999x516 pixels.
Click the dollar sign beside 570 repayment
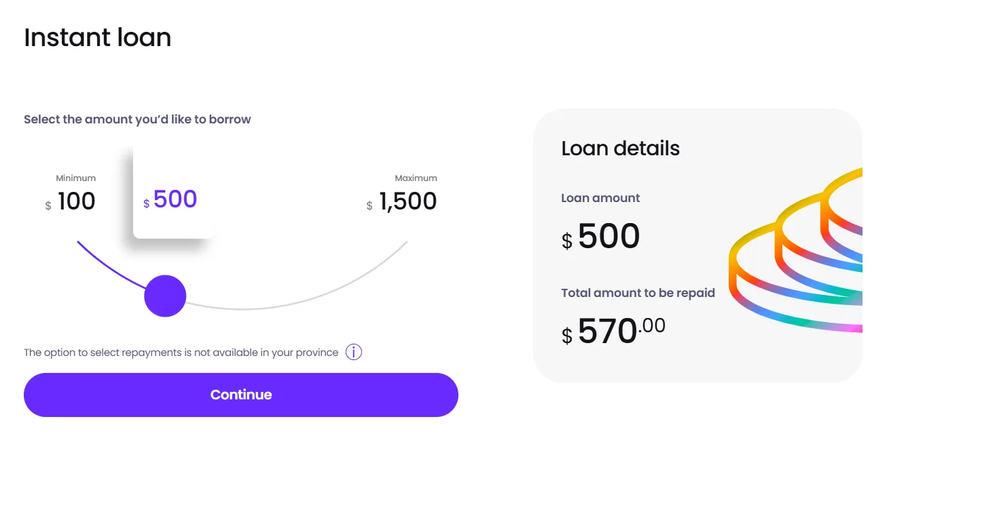coord(568,336)
